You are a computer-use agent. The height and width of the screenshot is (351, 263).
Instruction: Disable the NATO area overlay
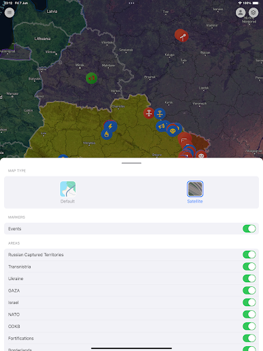click(249, 314)
